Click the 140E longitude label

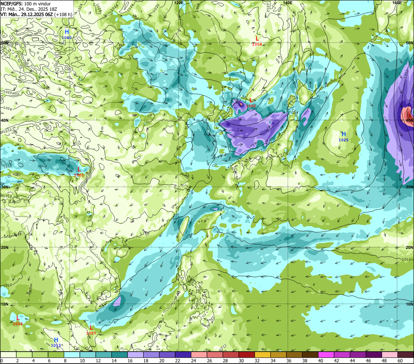click(x=288, y=2)
